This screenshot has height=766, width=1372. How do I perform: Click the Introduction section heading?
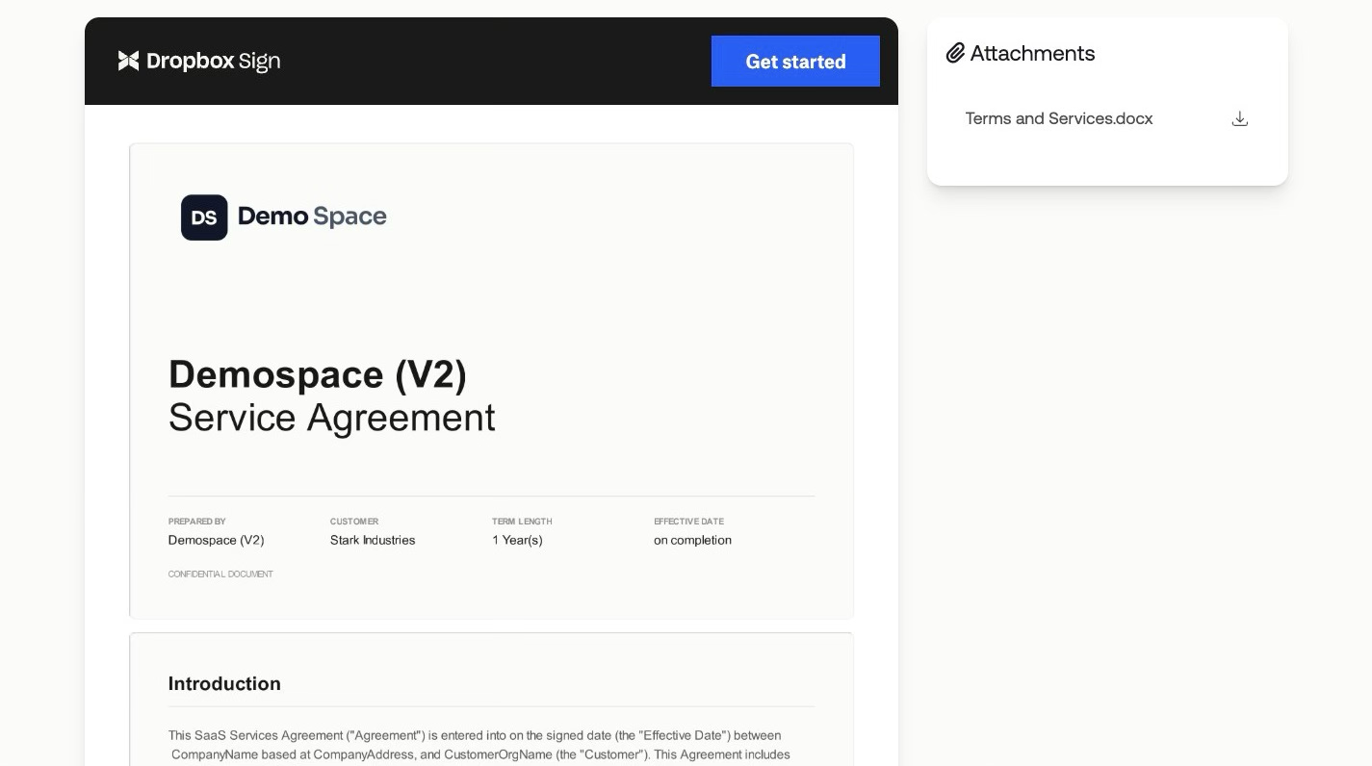tap(224, 683)
